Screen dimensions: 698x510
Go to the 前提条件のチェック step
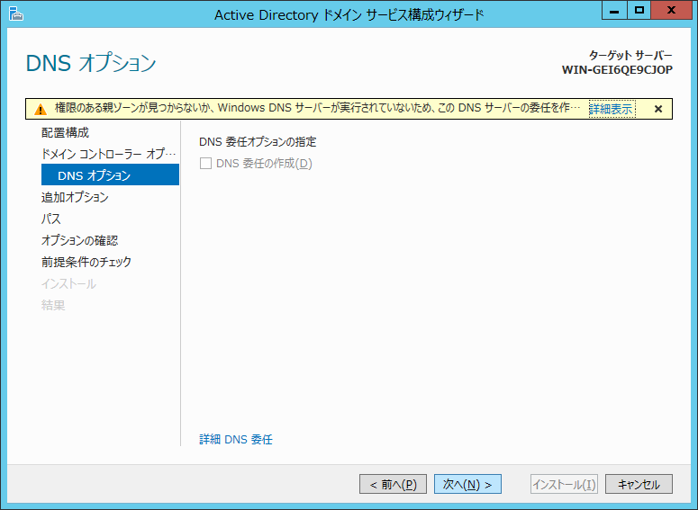86,262
